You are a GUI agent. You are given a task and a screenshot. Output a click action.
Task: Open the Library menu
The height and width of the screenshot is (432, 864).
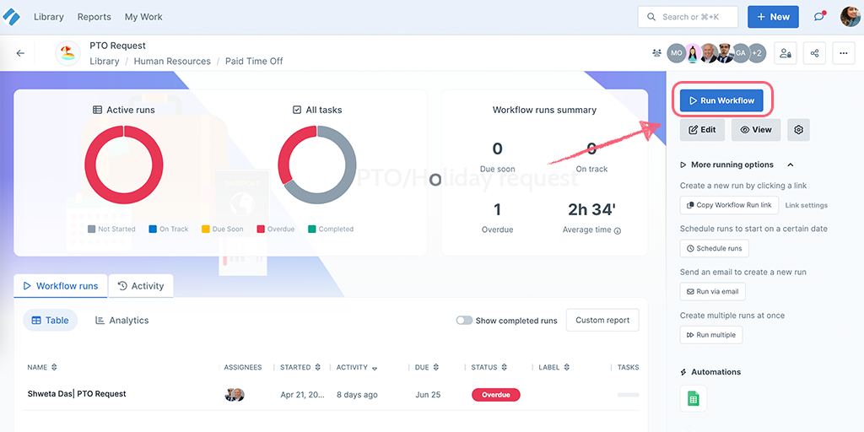click(48, 17)
